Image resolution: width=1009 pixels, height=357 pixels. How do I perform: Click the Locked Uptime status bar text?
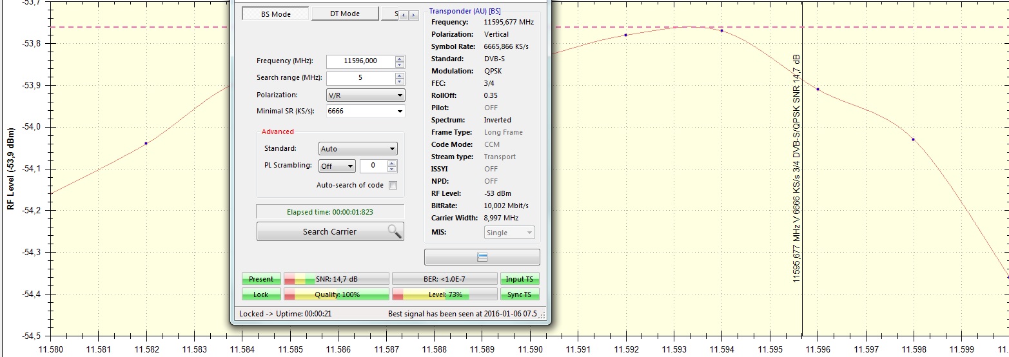285,314
